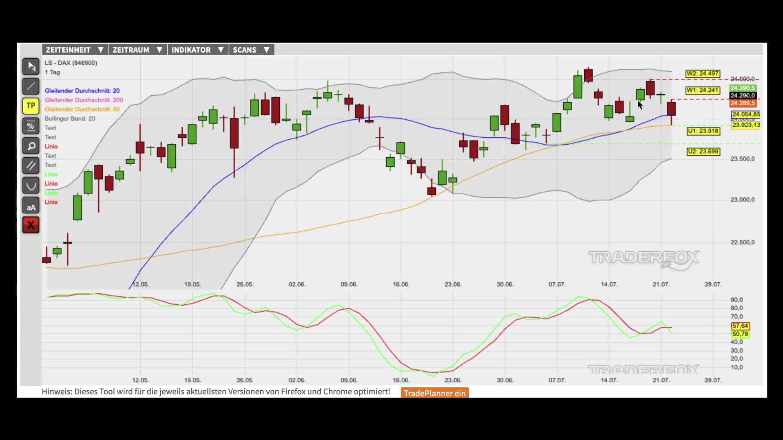Click the 57,64 stochastic value label

[x=740, y=326]
